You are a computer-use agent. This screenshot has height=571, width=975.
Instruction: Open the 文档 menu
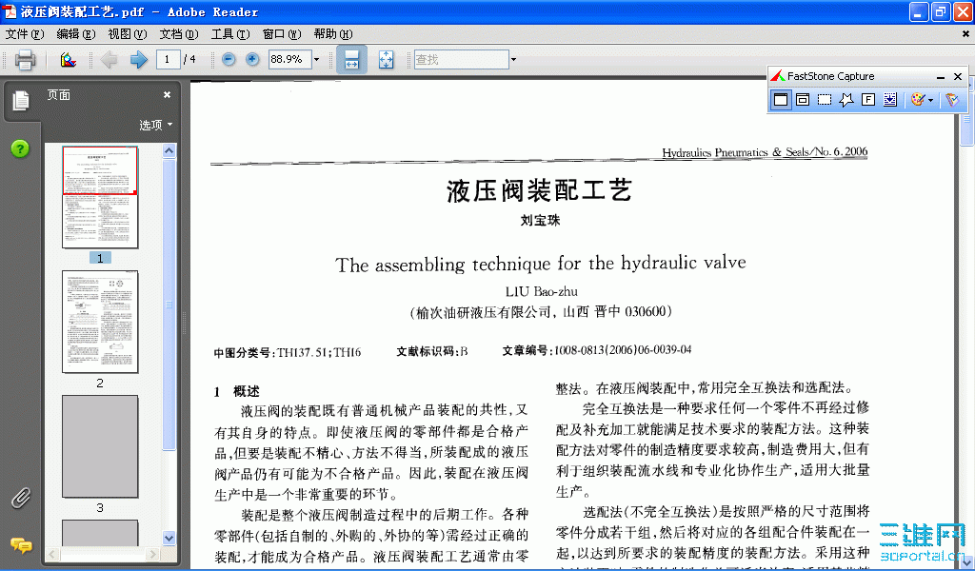pos(179,34)
